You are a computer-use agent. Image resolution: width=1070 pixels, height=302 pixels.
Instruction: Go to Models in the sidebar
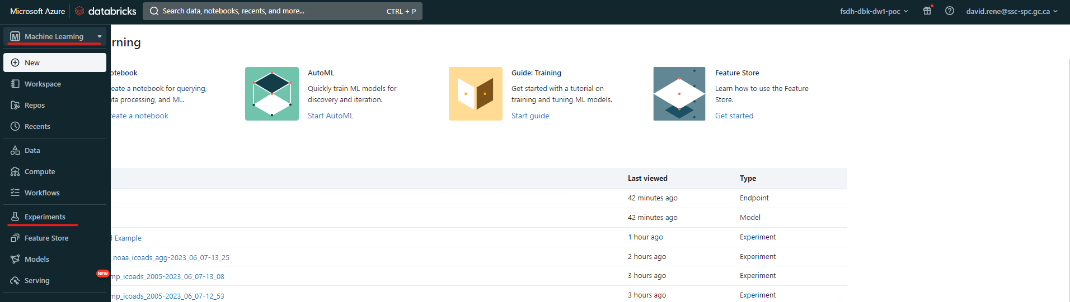coord(36,260)
